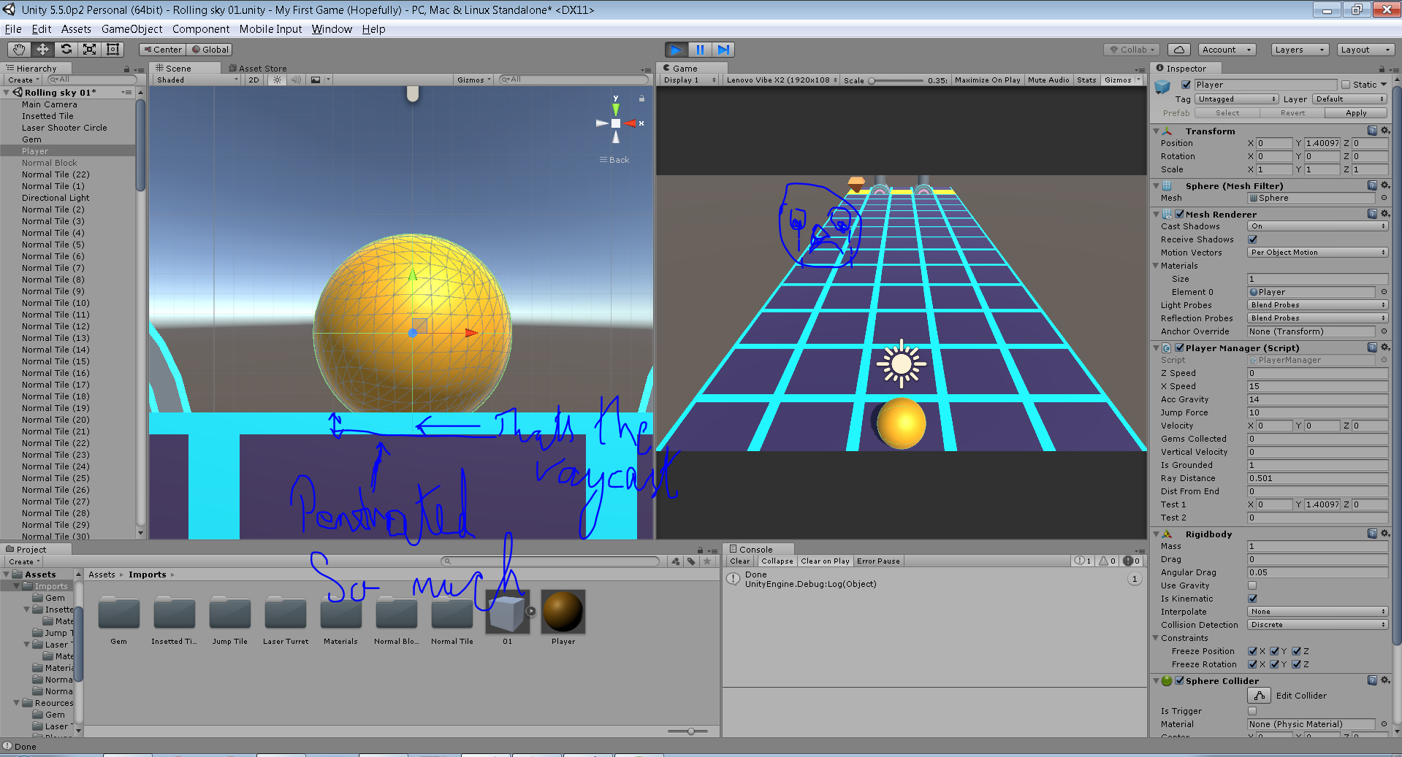1402x757 pixels.
Task: Click Edit Collider icon button
Action: 1260,696
